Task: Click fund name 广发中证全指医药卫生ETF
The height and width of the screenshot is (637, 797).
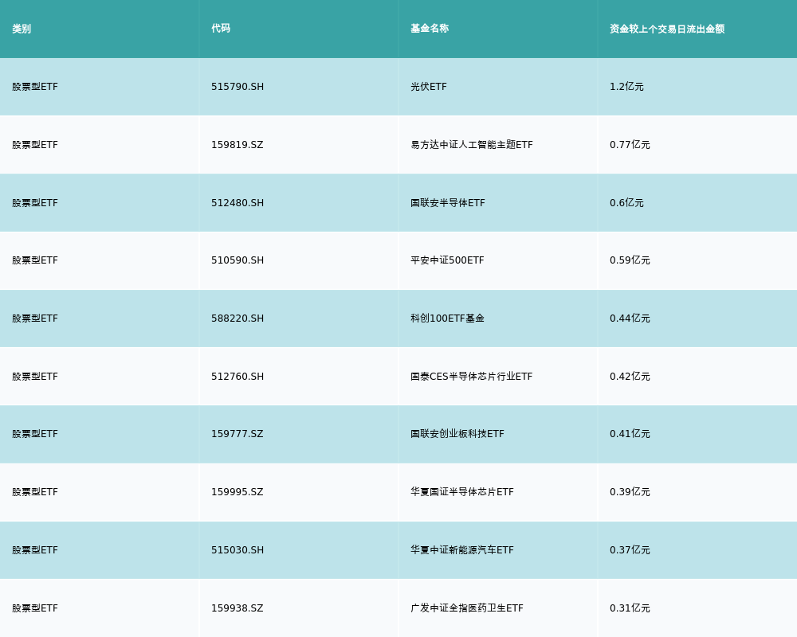Action: point(466,608)
